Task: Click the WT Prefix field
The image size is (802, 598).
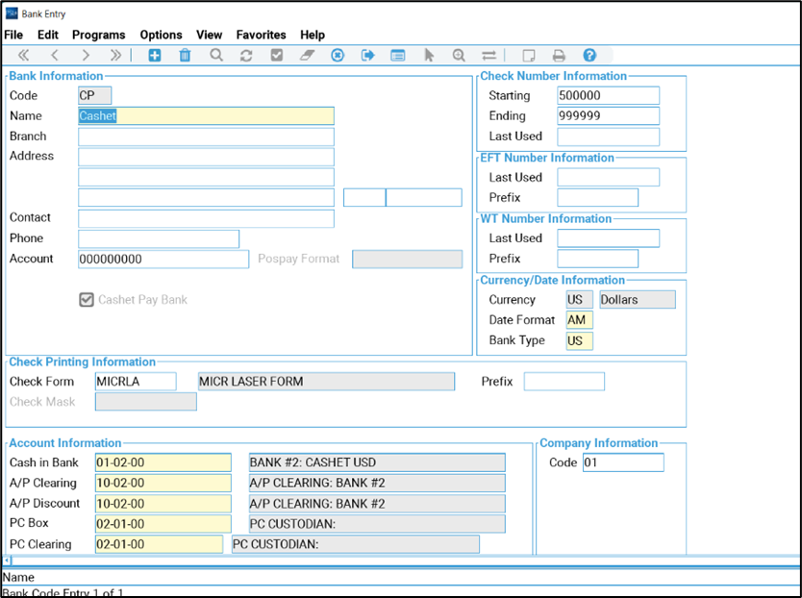Action: [598, 259]
